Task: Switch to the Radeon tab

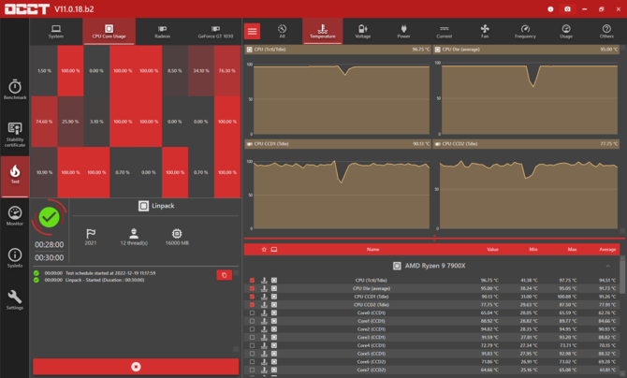Action: pyautogui.click(x=162, y=31)
